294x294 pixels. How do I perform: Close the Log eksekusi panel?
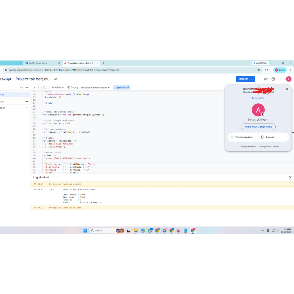click(290, 177)
